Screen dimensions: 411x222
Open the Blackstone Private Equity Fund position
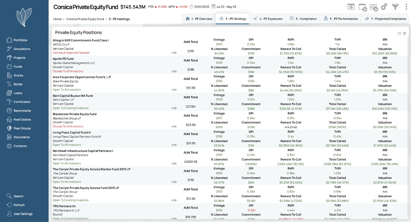74,114
